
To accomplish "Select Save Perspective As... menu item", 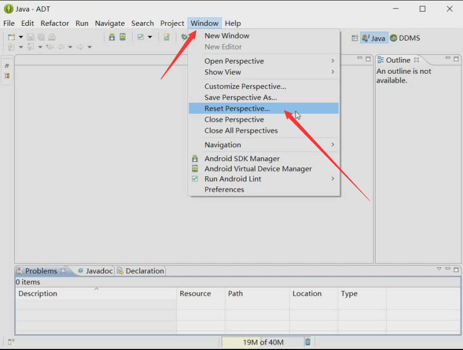I will point(264,97).
